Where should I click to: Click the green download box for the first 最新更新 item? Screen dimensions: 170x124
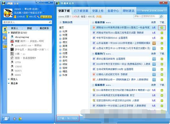(x=162, y=28)
